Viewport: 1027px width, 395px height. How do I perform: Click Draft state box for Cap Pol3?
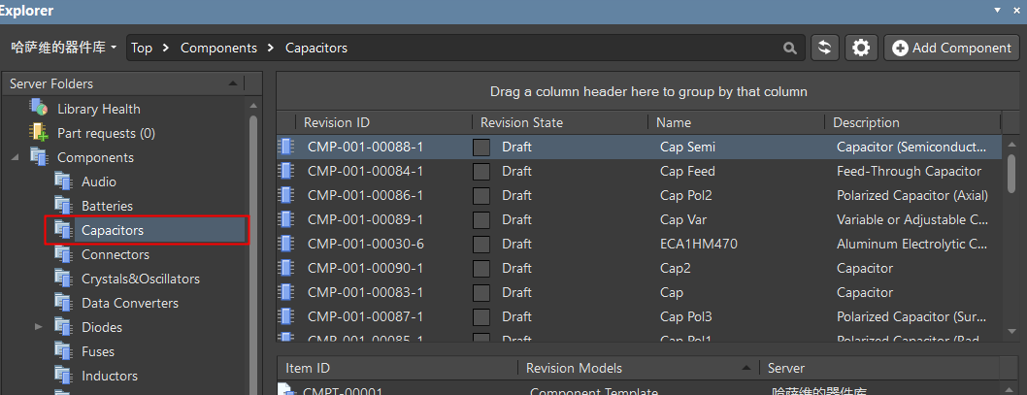pyautogui.click(x=481, y=317)
